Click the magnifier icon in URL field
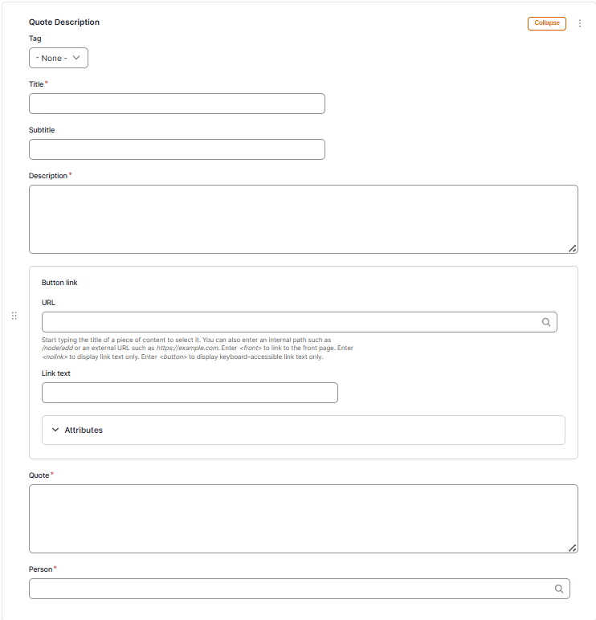The height and width of the screenshot is (620, 596). [x=546, y=322]
